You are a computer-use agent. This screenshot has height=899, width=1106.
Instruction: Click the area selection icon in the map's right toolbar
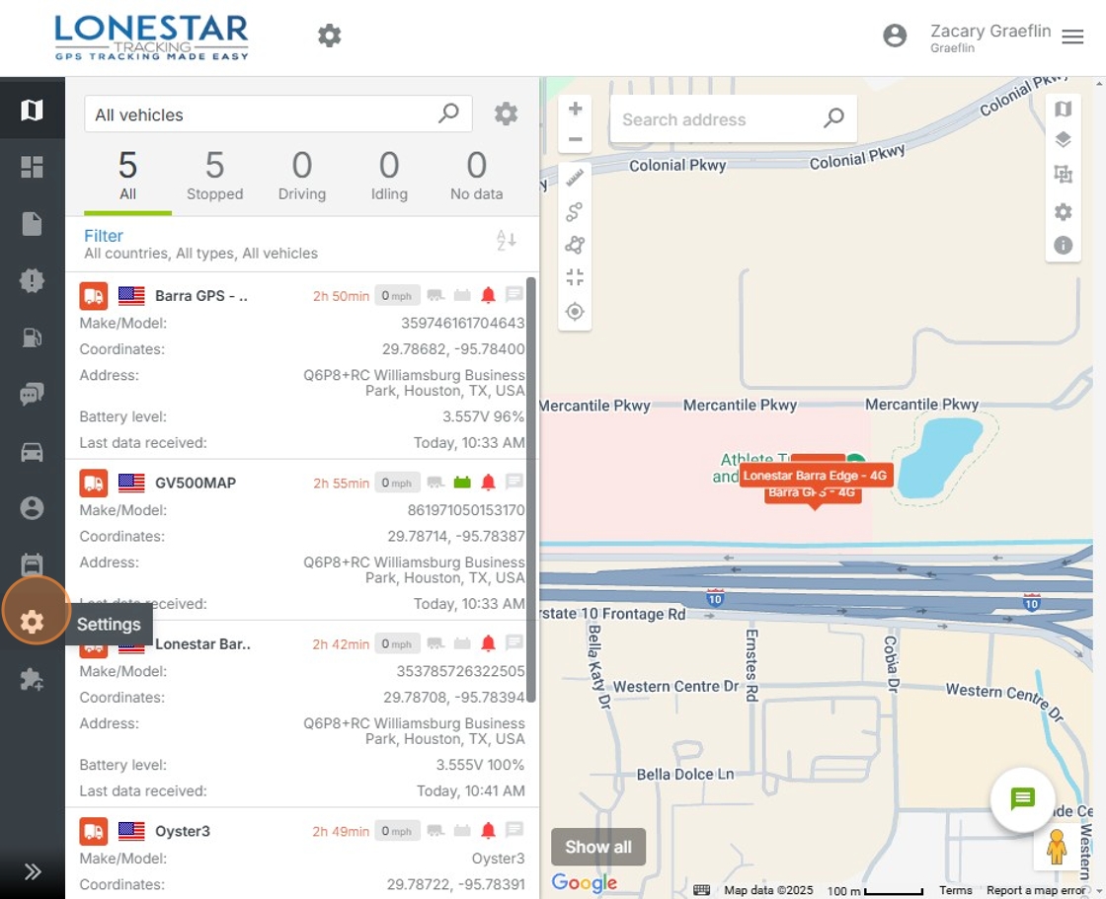(1063, 174)
